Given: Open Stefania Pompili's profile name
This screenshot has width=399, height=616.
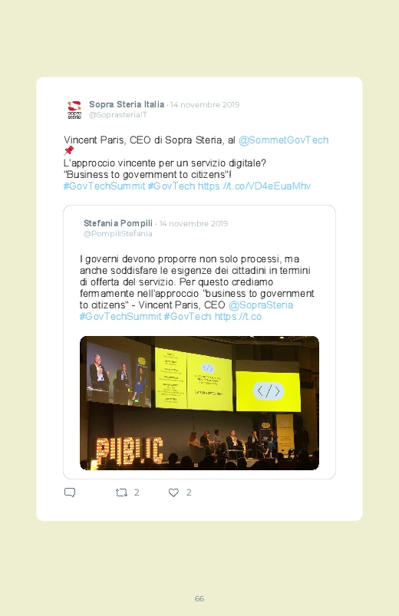Looking at the screenshot, I should tap(118, 223).
